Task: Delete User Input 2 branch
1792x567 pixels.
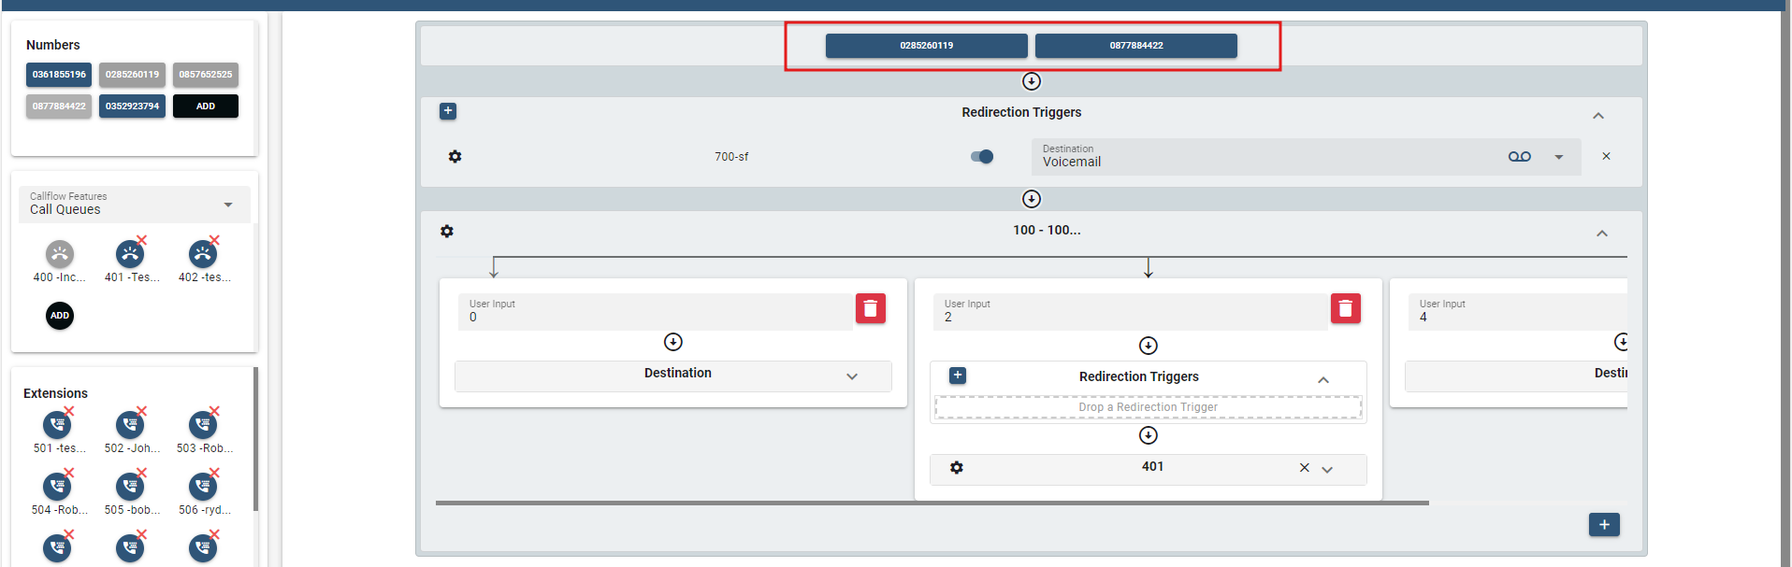Action: tap(1345, 308)
